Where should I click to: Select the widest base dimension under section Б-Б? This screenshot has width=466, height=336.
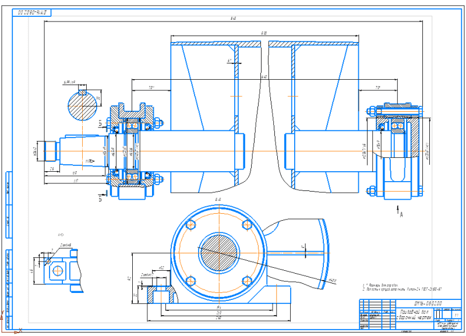pyautogui.click(x=218, y=318)
